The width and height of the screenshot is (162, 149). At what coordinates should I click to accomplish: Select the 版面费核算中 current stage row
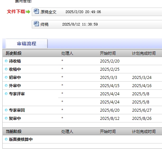click(82, 139)
